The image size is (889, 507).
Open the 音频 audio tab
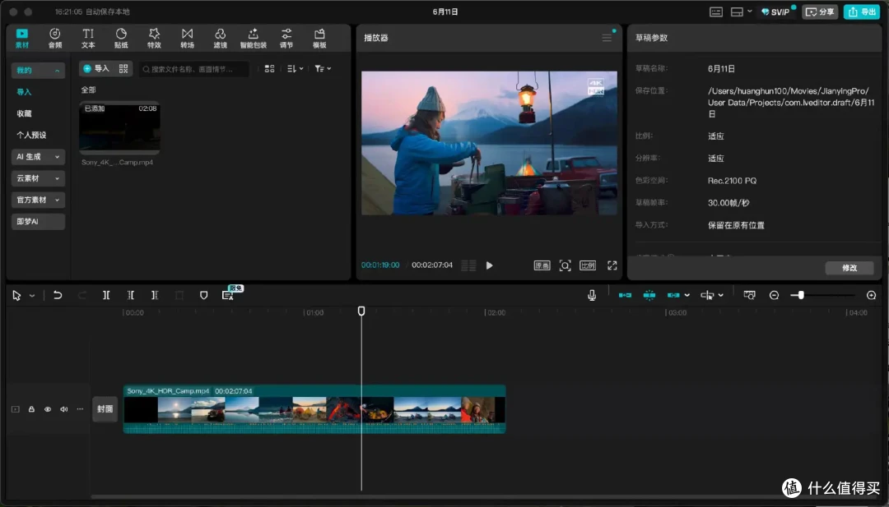pyautogui.click(x=55, y=38)
